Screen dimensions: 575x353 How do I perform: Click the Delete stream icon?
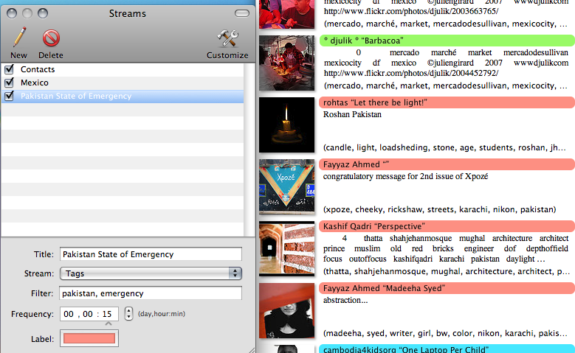click(51, 38)
